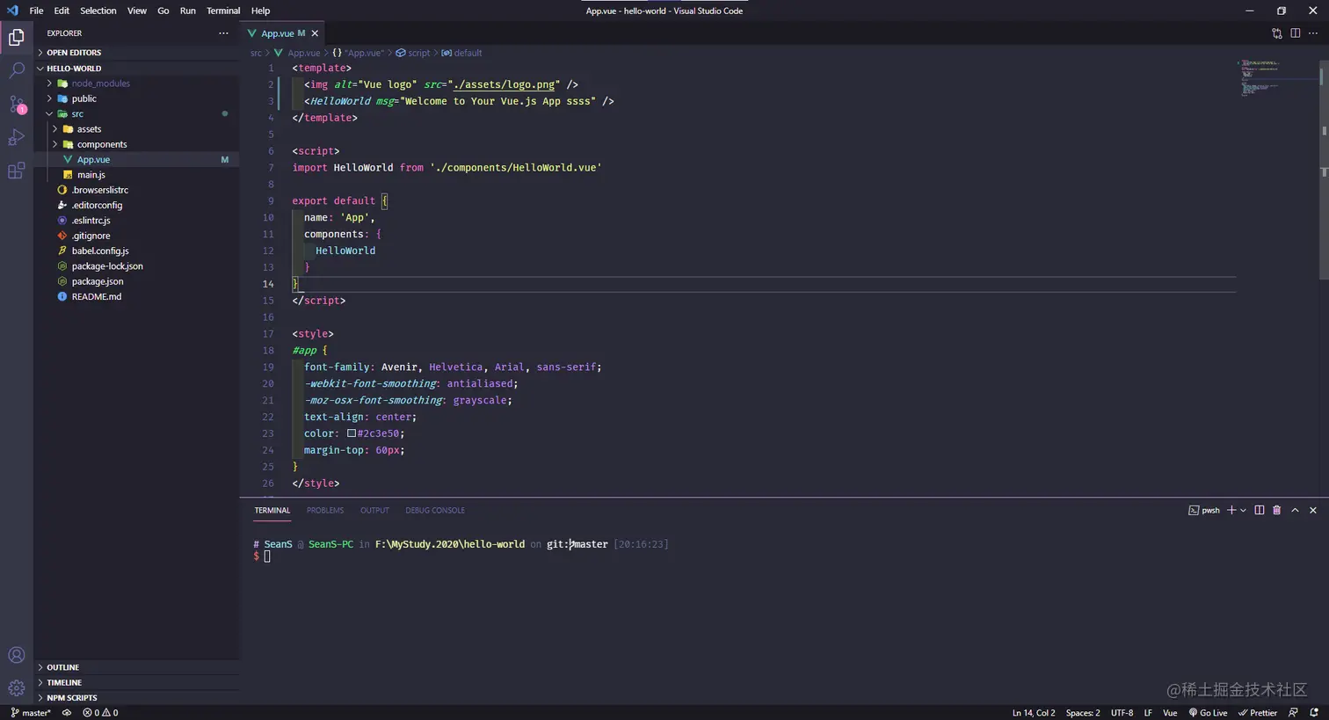This screenshot has height=720, width=1329.
Task: Select the pwsh terminal instance
Action: (1204, 510)
